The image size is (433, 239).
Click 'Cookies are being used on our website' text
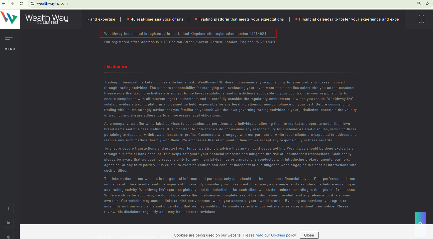tap(208, 235)
